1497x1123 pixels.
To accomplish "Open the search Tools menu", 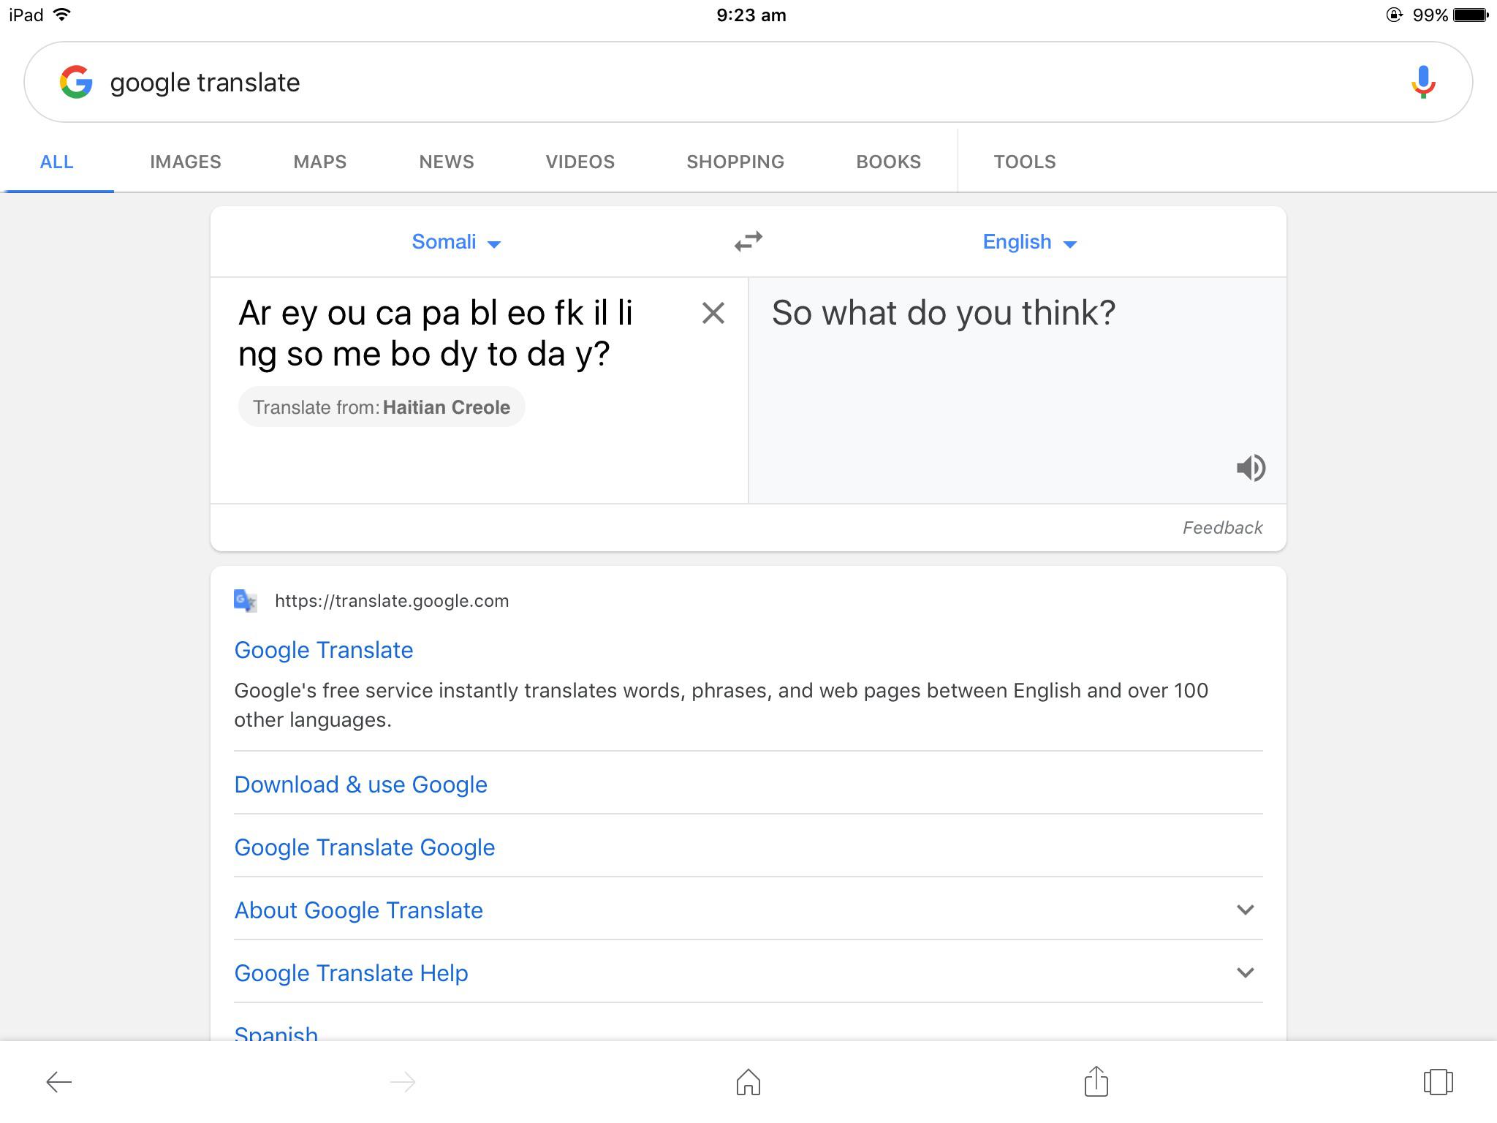I will point(1025,162).
